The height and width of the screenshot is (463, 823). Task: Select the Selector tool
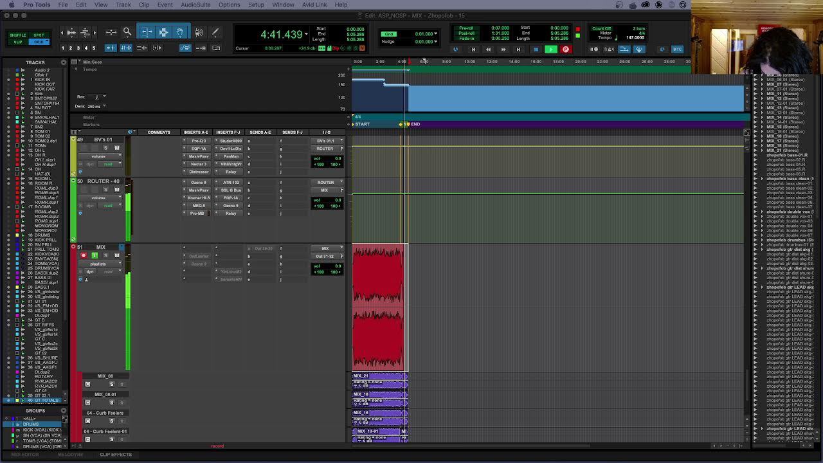click(x=163, y=32)
